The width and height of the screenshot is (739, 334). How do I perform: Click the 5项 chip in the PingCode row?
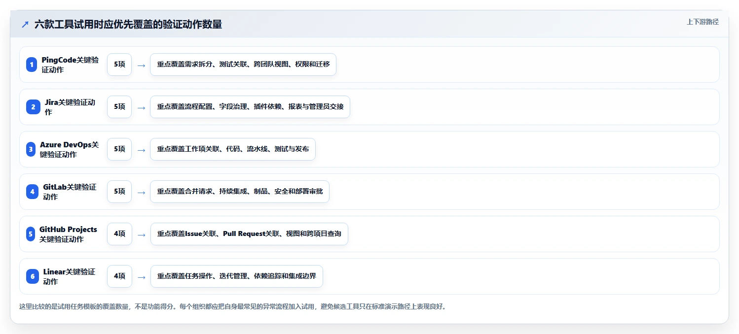pyautogui.click(x=119, y=65)
